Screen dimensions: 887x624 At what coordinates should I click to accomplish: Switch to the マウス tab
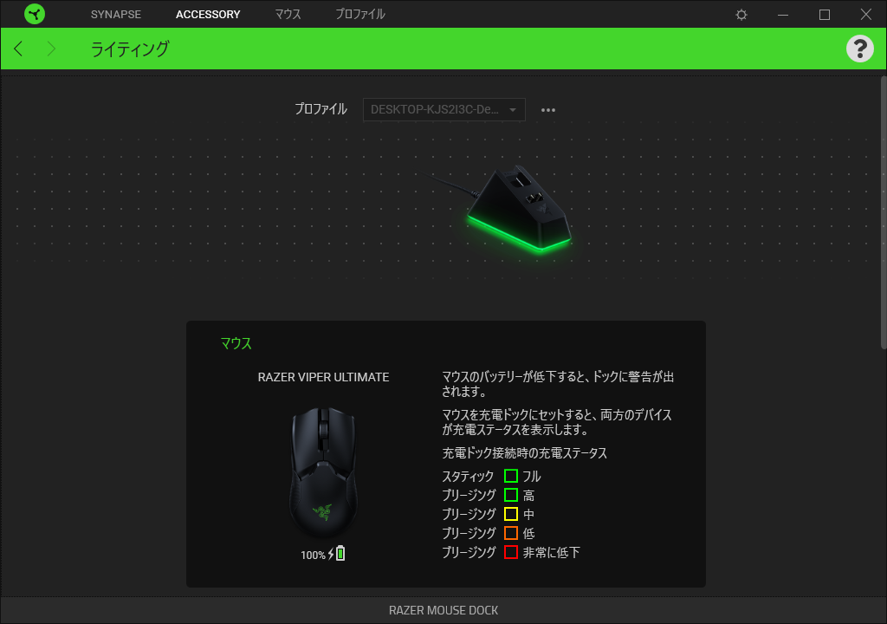[288, 14]
